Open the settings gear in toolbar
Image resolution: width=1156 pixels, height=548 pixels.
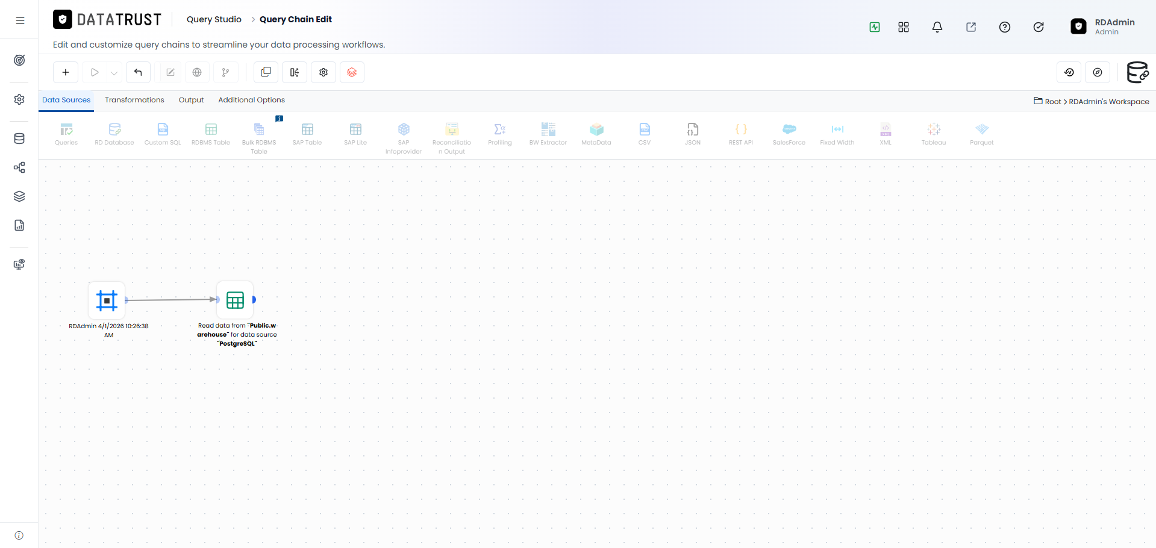pos(323,72)
